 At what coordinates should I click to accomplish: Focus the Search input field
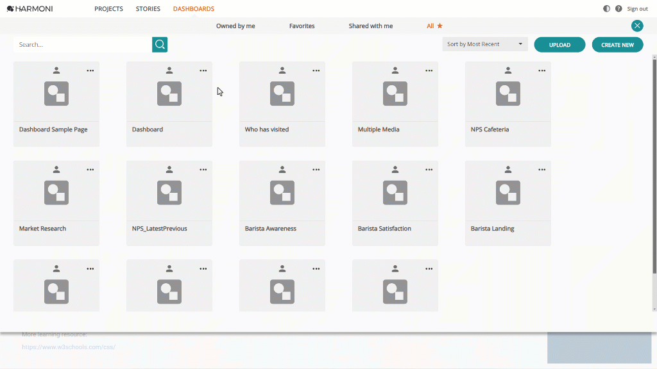[x=83, y=44]
